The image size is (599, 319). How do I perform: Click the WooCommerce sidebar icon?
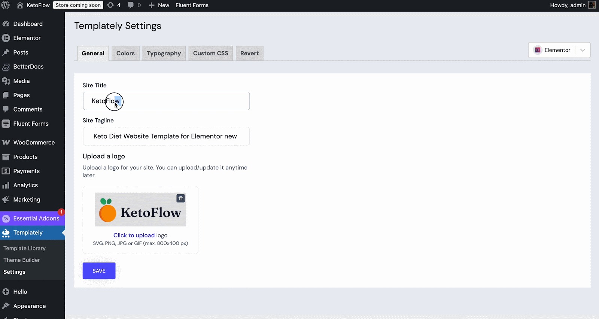(x=6, y=143)
